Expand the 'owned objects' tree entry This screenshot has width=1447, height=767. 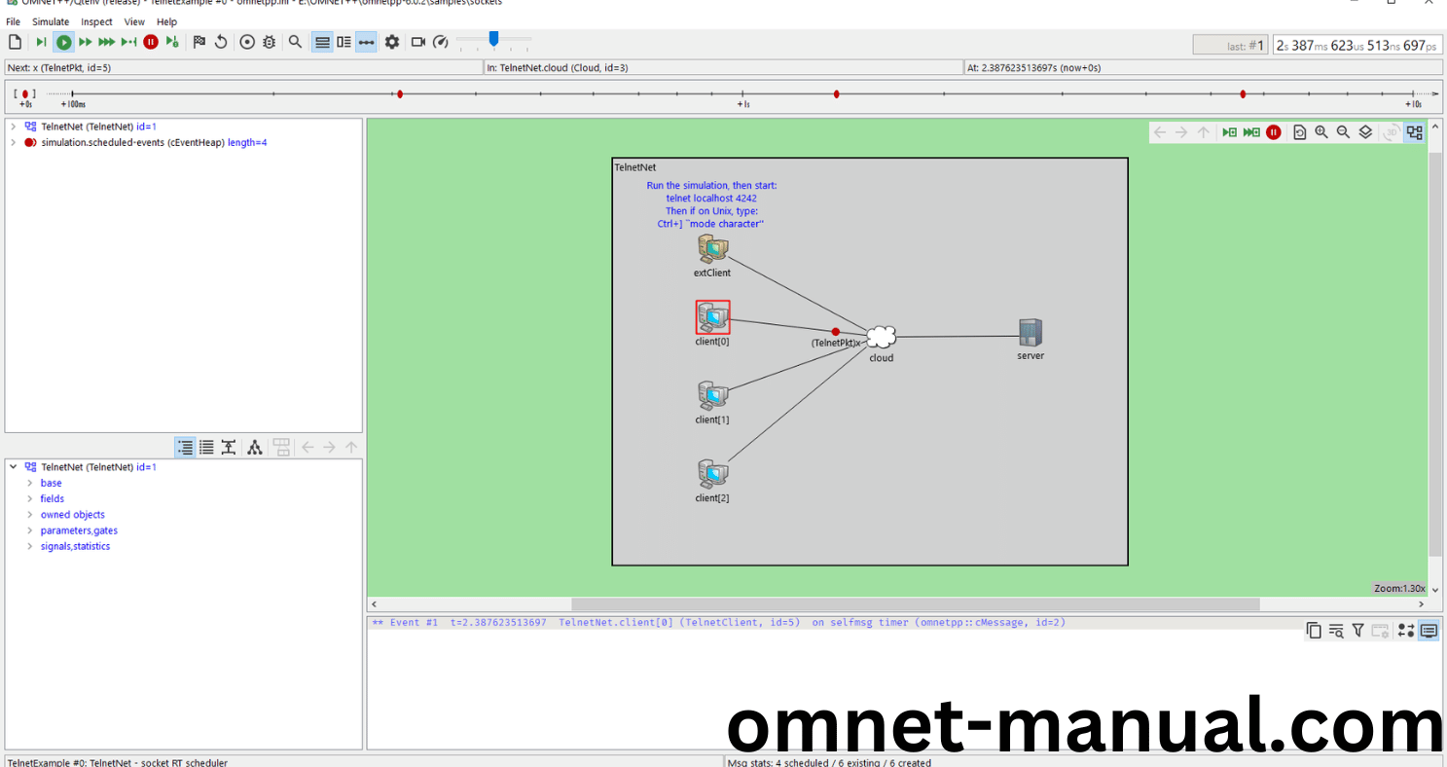(x=30, y=515)
